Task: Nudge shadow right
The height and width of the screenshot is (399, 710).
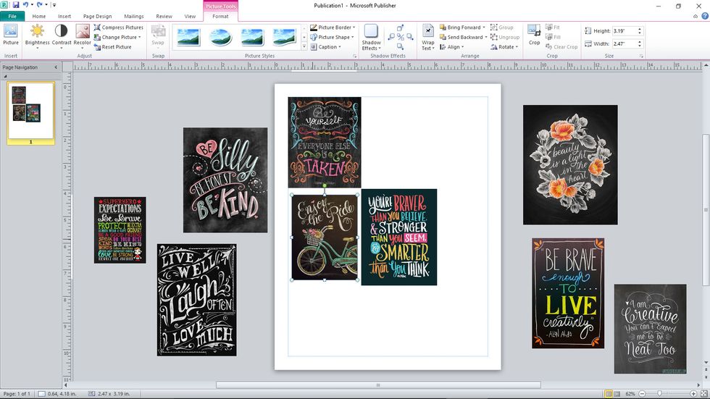Action: tap(409, 37)
